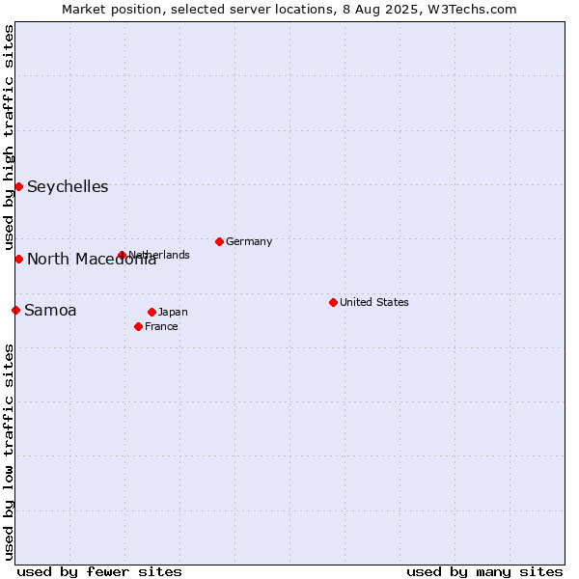Click the 'used by high traffic sites' axis label
Screen dimensions: 579x579
pos(9,137)
